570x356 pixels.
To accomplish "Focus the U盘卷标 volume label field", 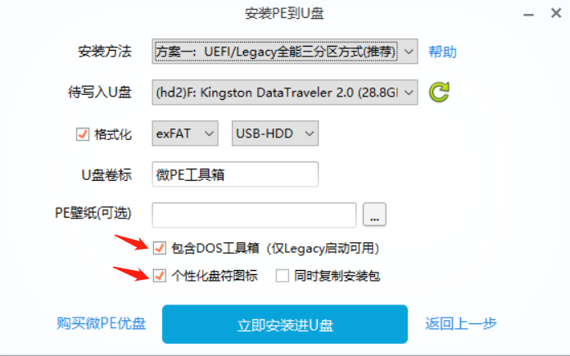I will pos(235,174).
